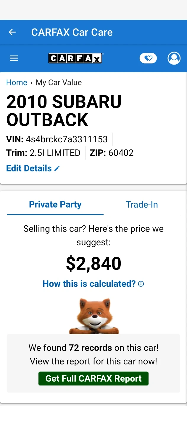The height and width of the screenshot is (427, 187).
Task: Click My Car Value breadcrumb
Action: (x=59, y=82)
